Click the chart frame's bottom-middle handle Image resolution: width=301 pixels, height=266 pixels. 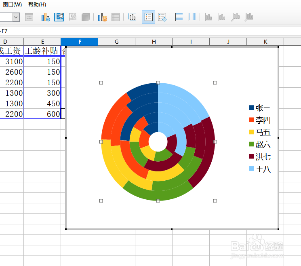(x=172, y=229)
